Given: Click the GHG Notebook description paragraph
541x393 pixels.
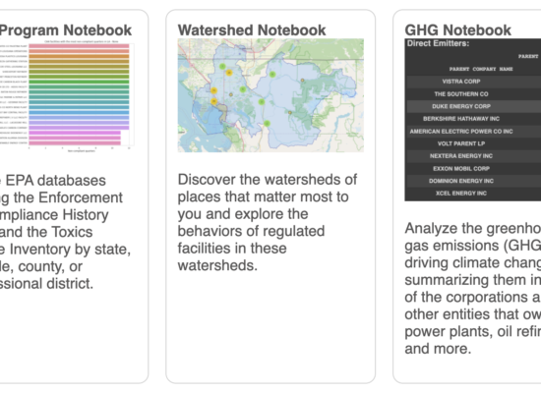Looking at the screenshot, I should click(x=473, y=288).
